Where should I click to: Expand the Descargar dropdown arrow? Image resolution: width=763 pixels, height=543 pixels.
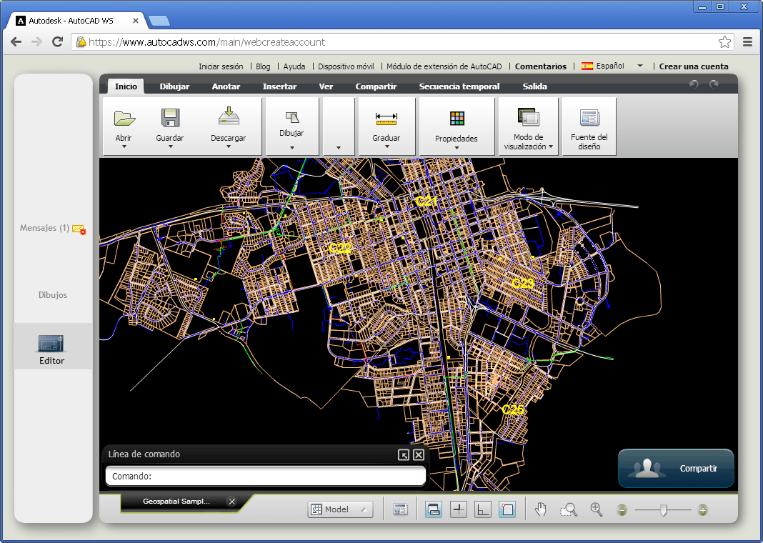(x=228, y=146)
